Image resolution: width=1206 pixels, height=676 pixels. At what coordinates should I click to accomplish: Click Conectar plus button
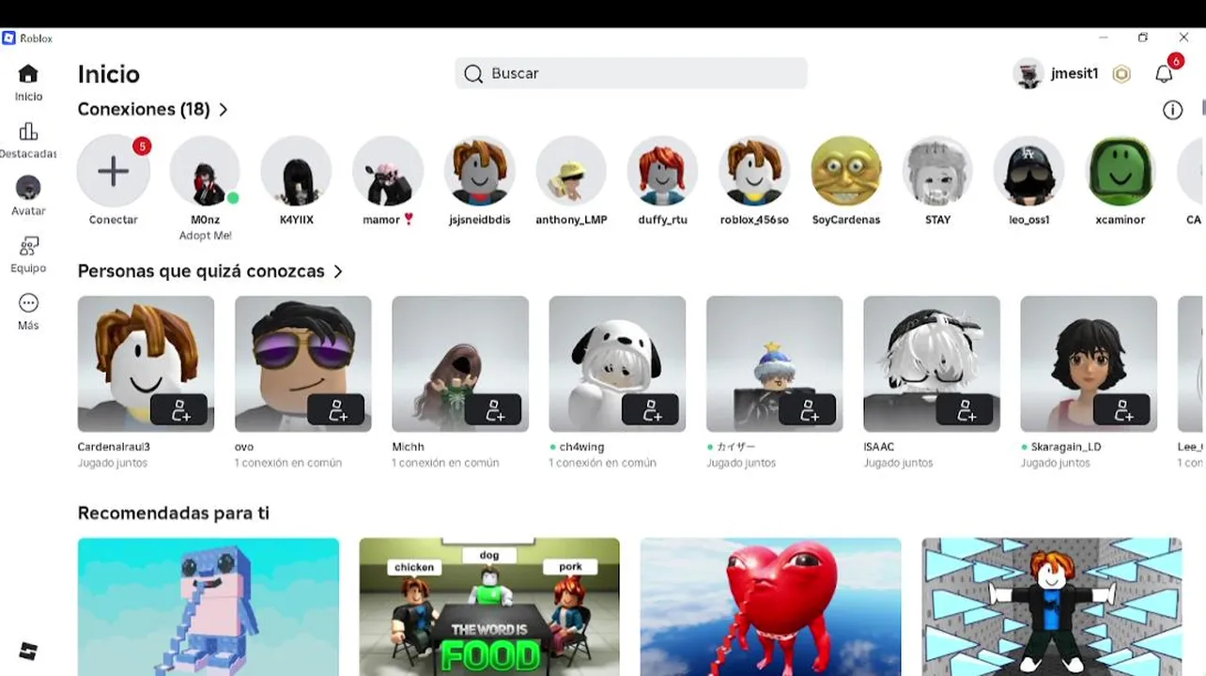[113, 171]
